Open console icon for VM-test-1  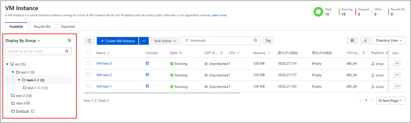(148, 86)
